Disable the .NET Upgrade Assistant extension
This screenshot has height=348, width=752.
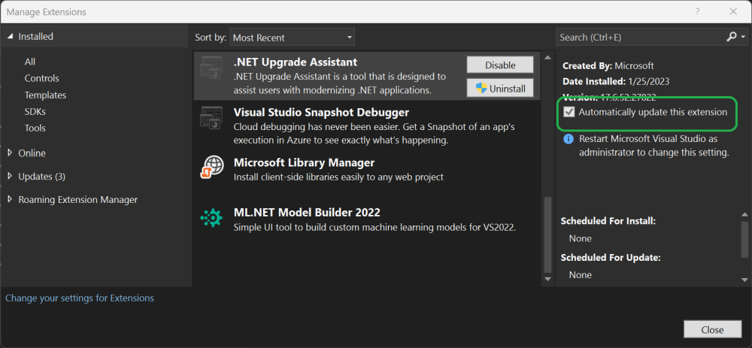click(500, 65)
